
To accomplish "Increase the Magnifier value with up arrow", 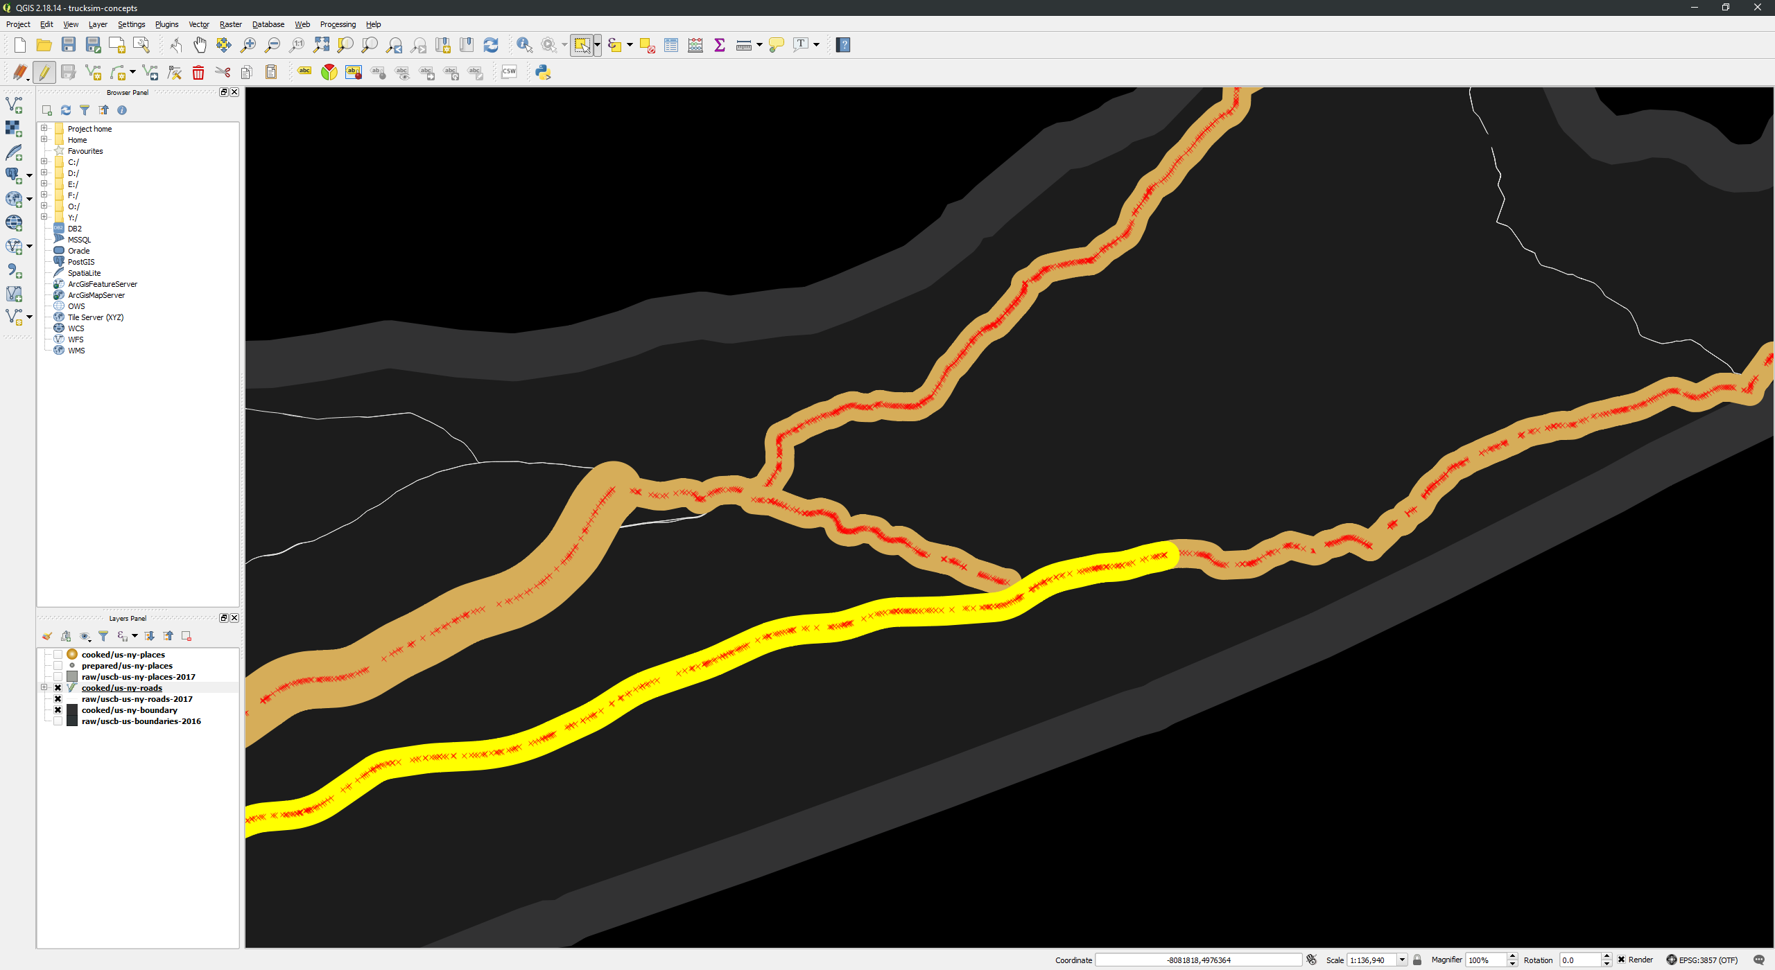I will (x=1512, y=956).
